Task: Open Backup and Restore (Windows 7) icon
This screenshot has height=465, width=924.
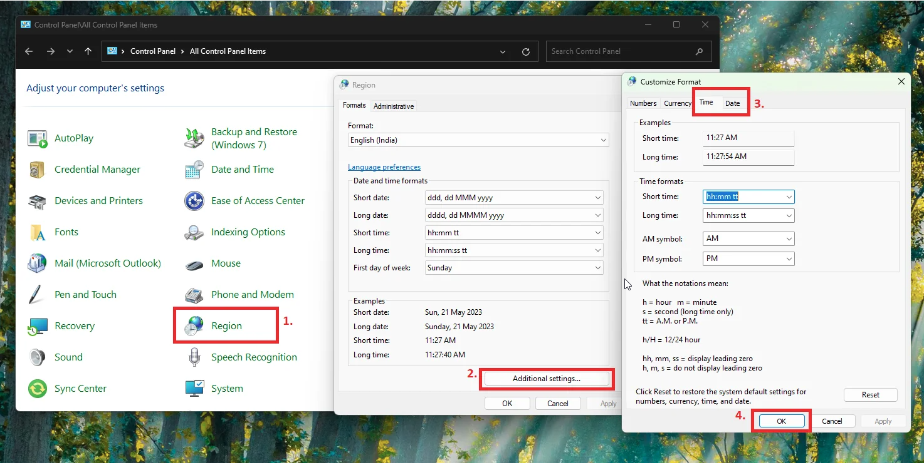Action: 194,138
